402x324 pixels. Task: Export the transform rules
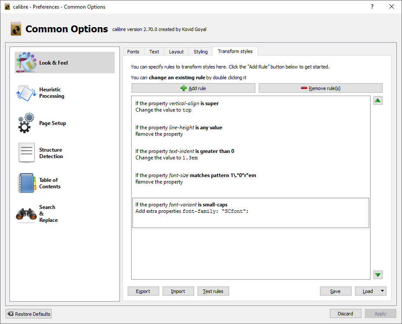pyautogui.click(x=143, y=291)
